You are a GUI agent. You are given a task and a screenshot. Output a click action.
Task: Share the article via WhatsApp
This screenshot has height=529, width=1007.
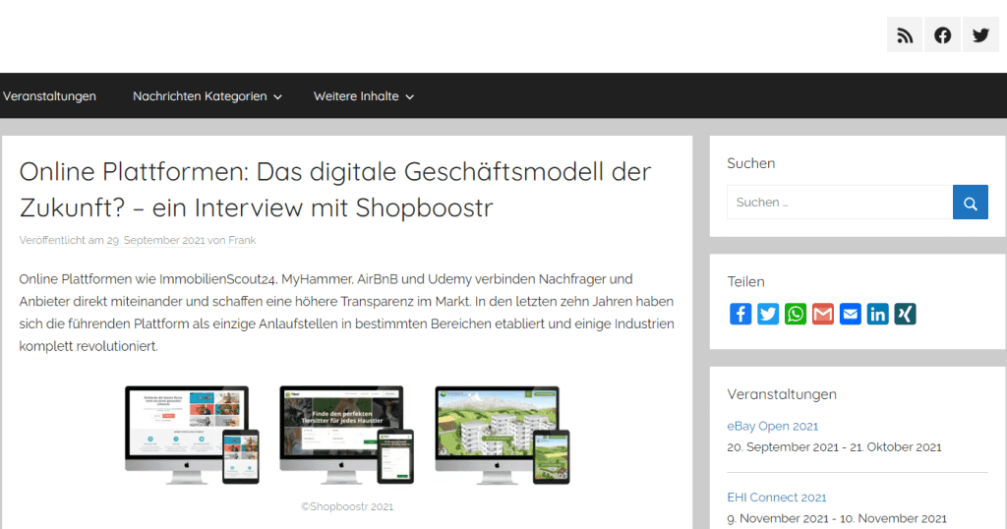pos(796,314)
